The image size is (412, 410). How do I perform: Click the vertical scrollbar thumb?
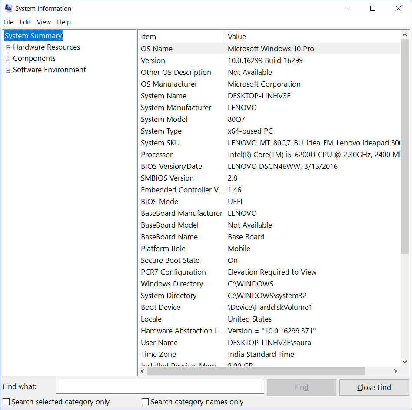405,146
